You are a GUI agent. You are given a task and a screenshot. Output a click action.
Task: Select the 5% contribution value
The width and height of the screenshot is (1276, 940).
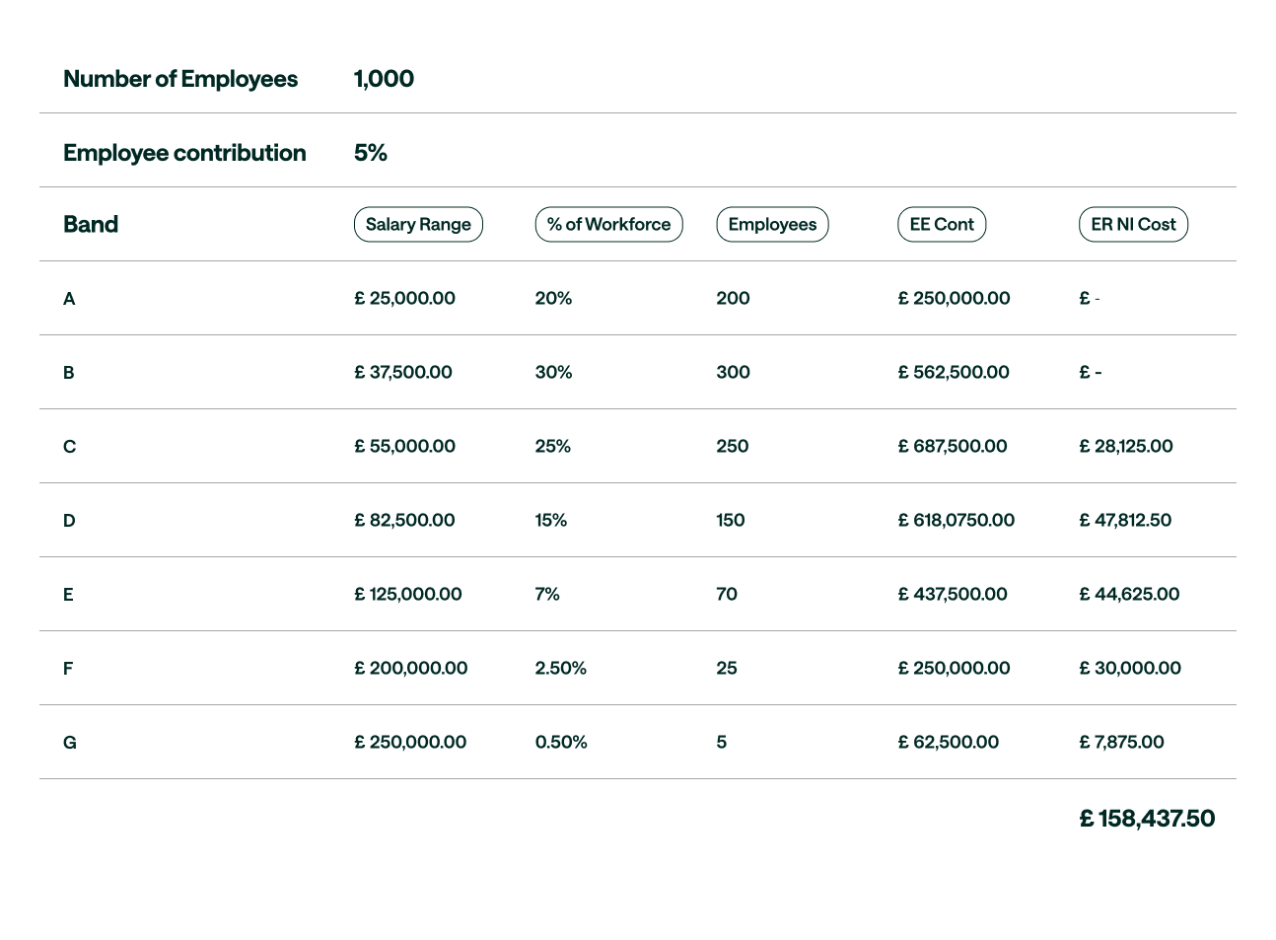tap(371, 153)
